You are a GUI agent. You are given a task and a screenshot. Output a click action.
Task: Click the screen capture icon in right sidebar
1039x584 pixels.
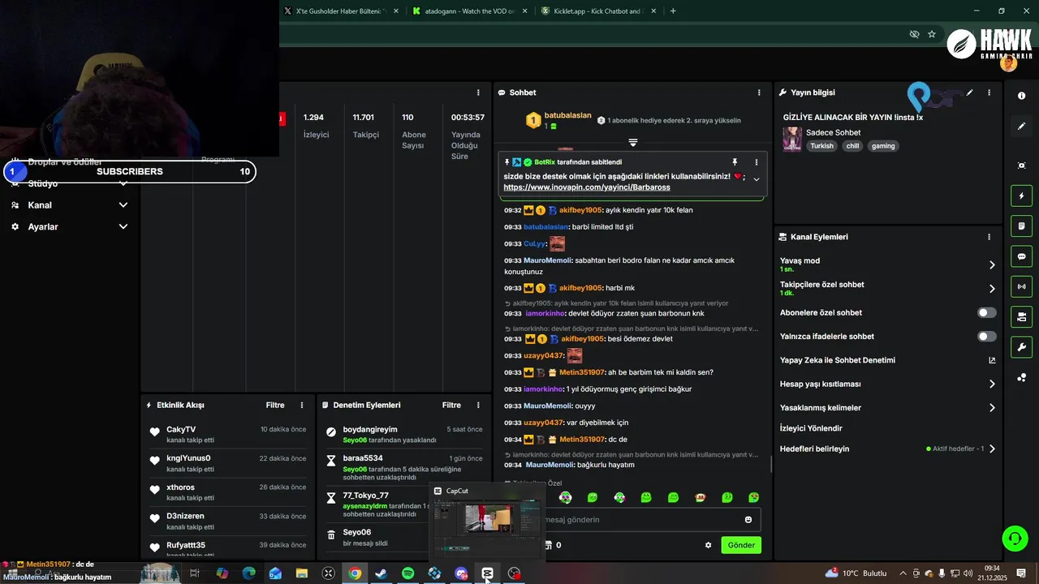pos(1021,165)
